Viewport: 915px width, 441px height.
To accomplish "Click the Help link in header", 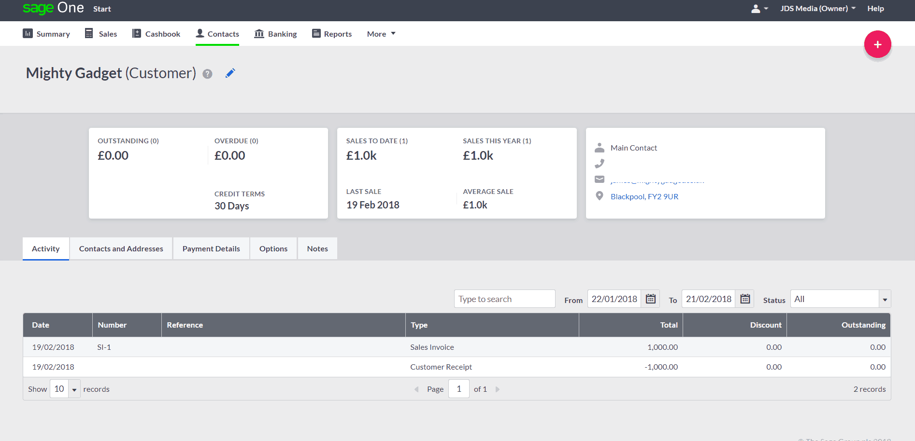I will pyautogui.click(x=875, y=9).
